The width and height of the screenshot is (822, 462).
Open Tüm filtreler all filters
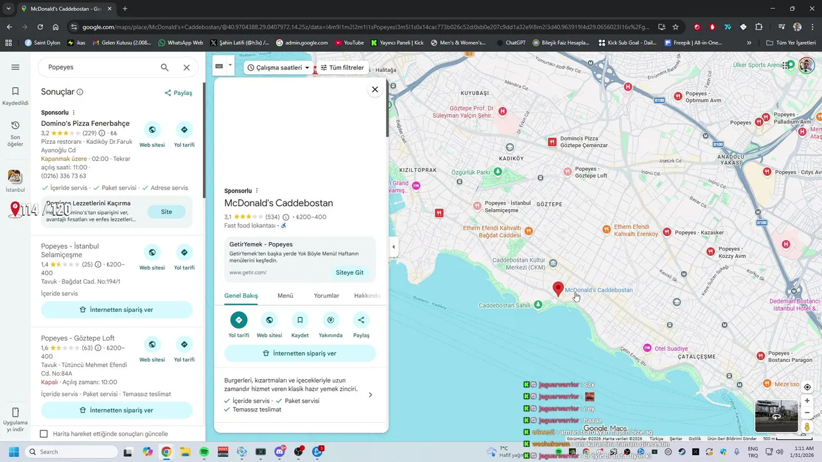[342, 67]
